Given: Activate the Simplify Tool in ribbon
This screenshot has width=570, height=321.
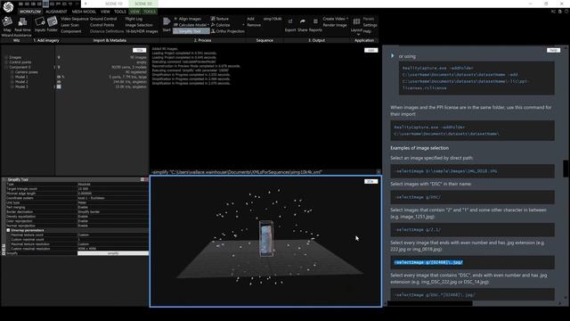Looking at the screenshot, I should click(191, 31).
